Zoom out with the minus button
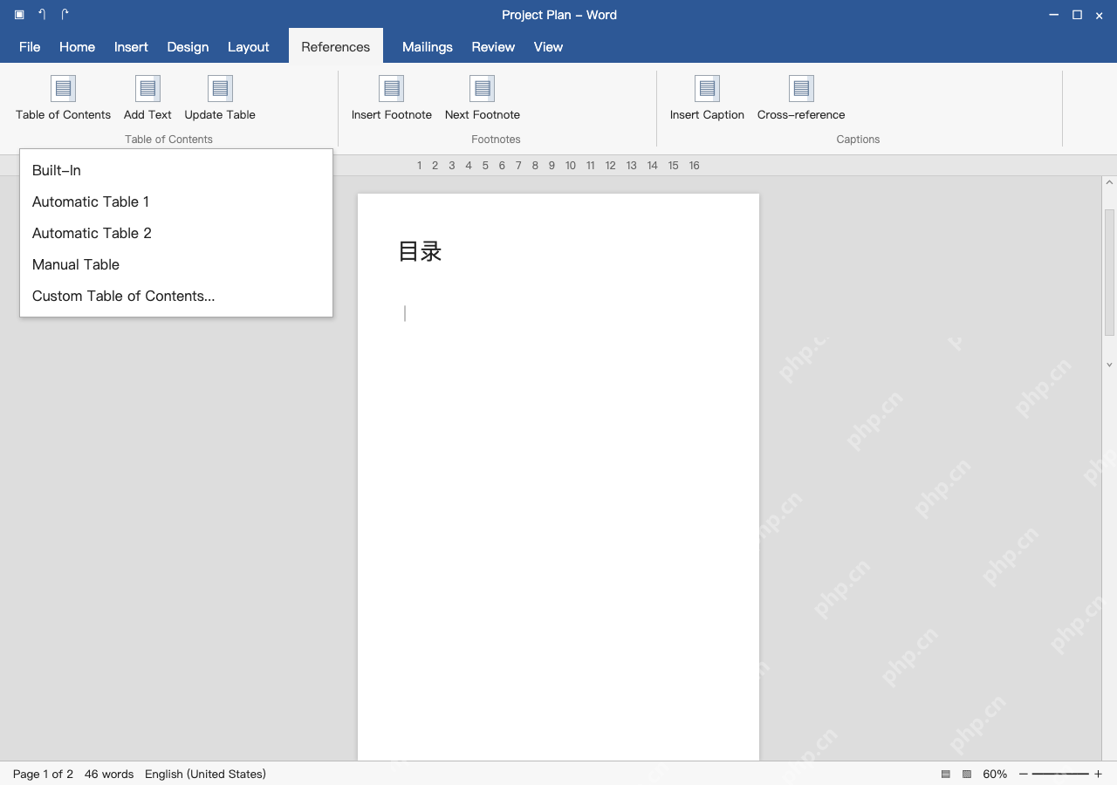The image size is (1117, 785). coord(1024,774)
